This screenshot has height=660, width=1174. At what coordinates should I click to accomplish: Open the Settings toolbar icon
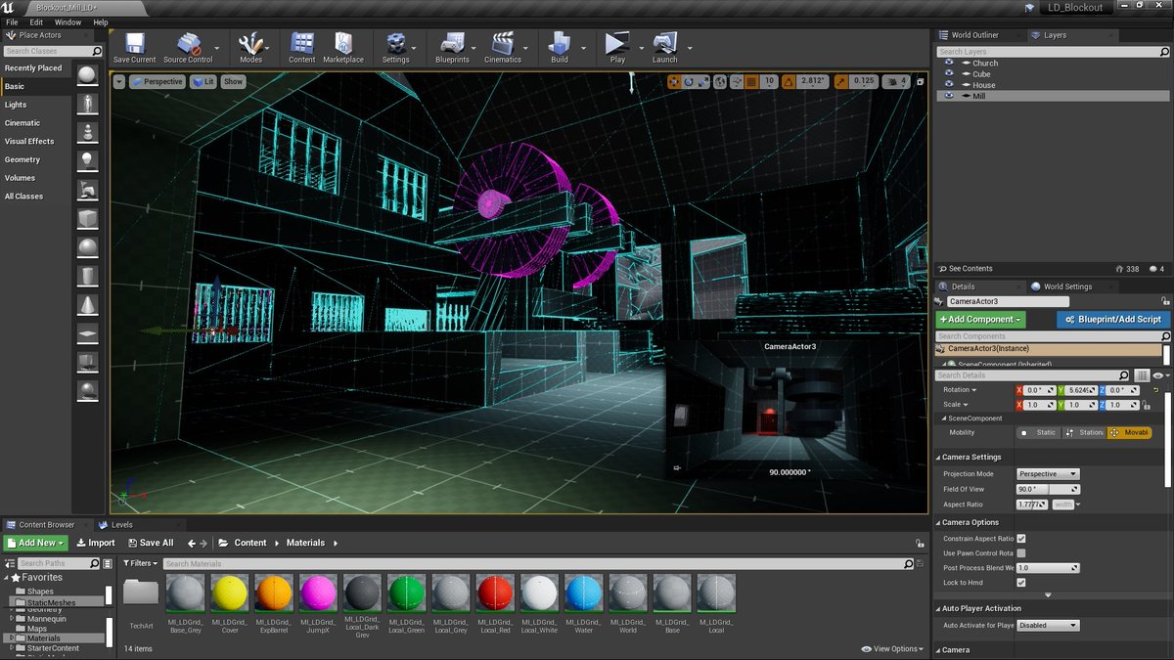click(x=395, y=47)
